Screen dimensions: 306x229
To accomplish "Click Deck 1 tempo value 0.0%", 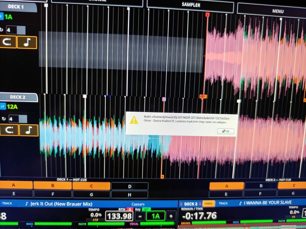I will tap(96, 215).
